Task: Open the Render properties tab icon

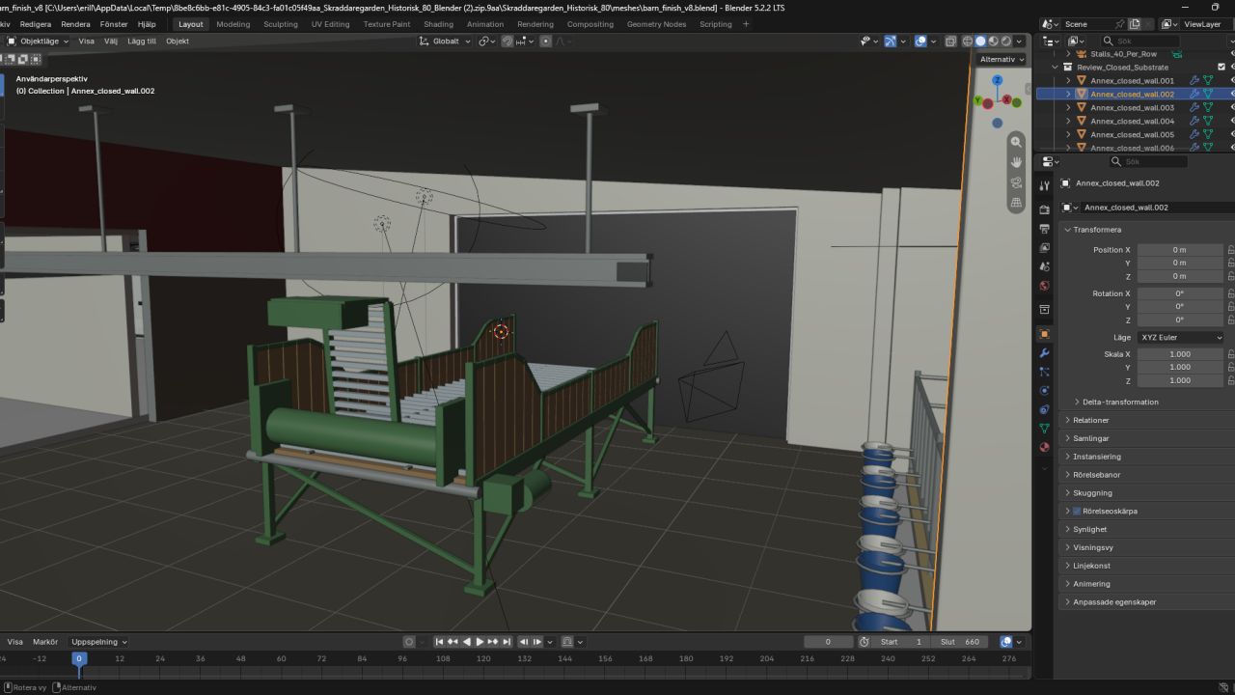Action: click(1044, 209)
